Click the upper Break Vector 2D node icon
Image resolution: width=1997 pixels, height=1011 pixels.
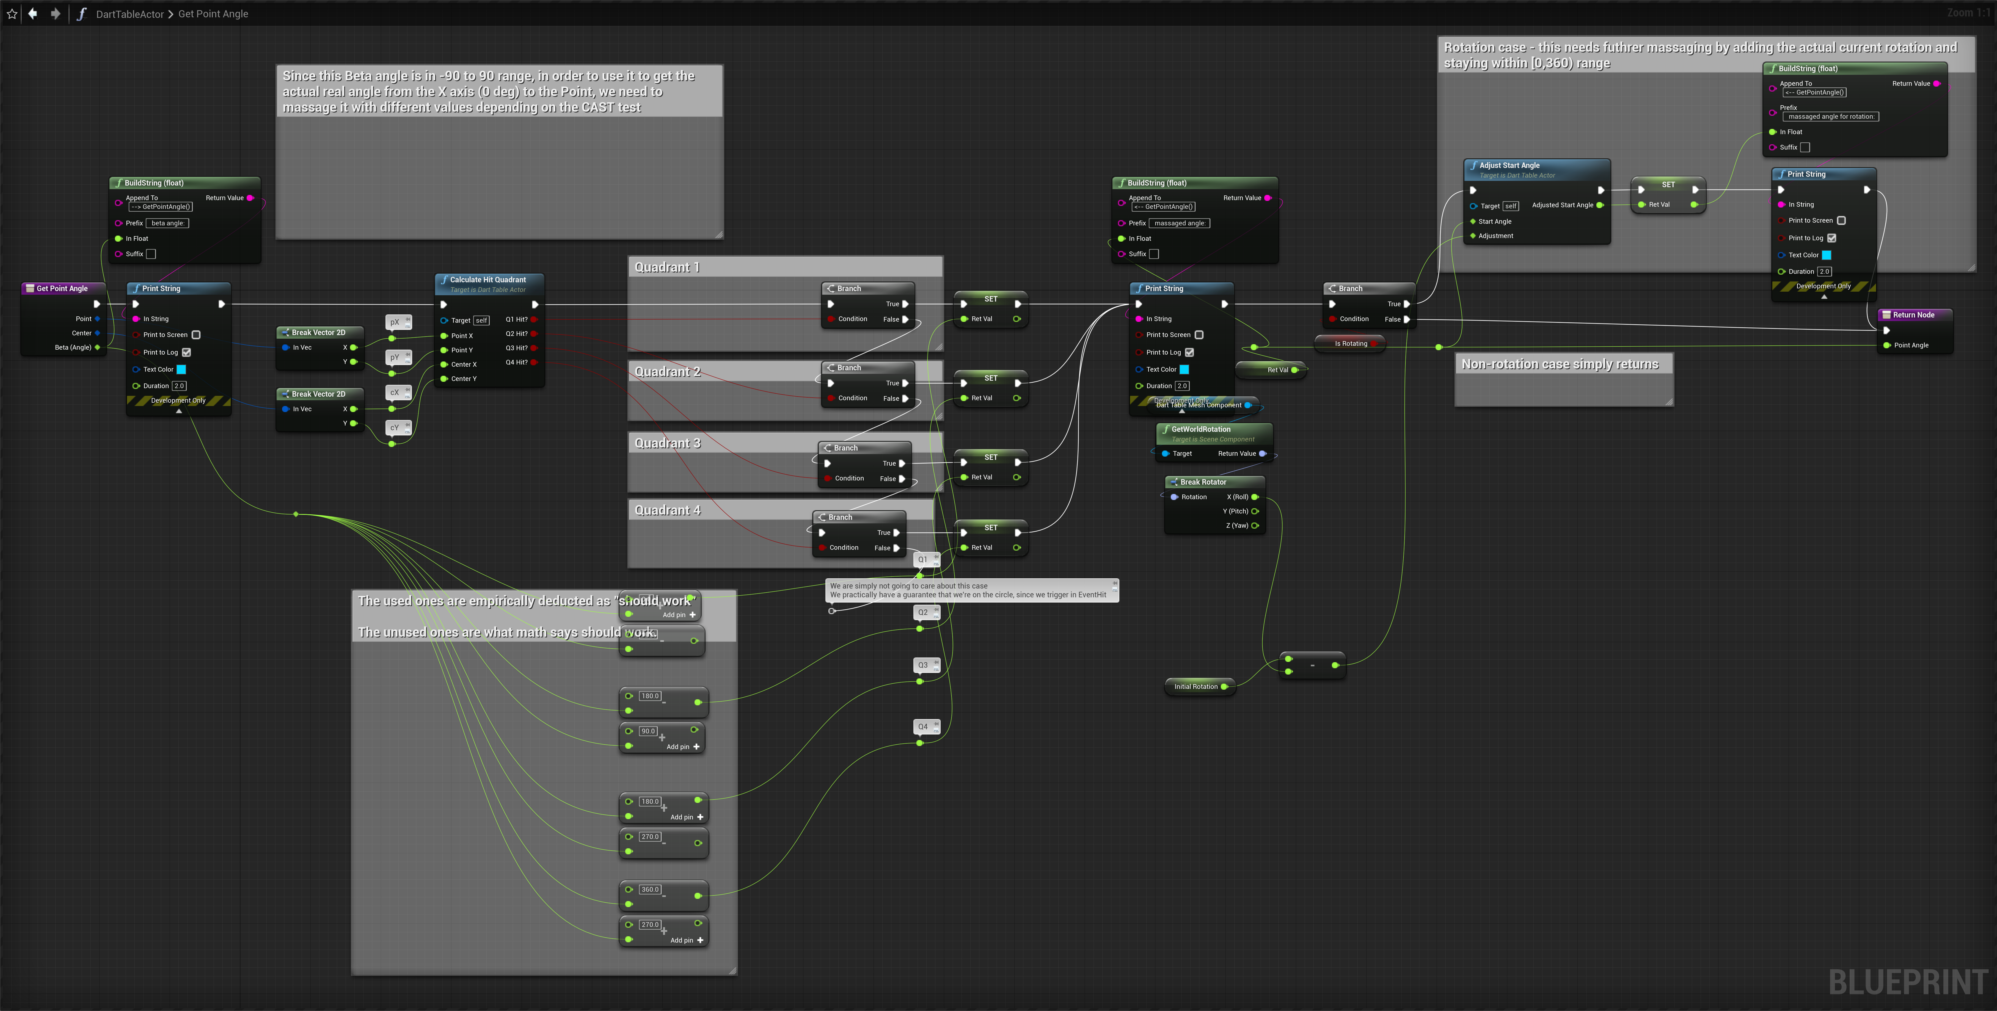tap(285, 333)
